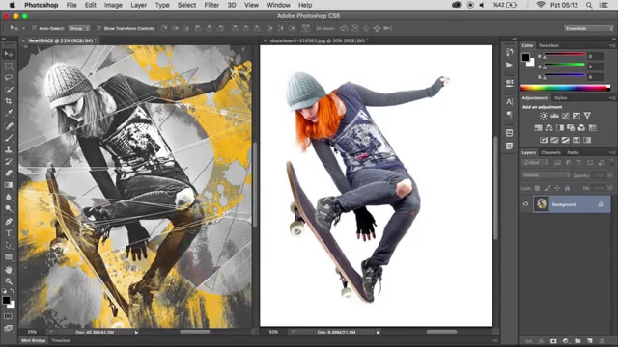
Task: Choose the Horizontal Type tool
Action: (x=9, y=233)
